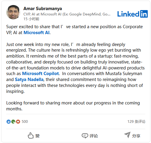The height and width of the screenshot is (143, 151).
Task: Open the Microsoft AI company link
Action: (36, 33)
